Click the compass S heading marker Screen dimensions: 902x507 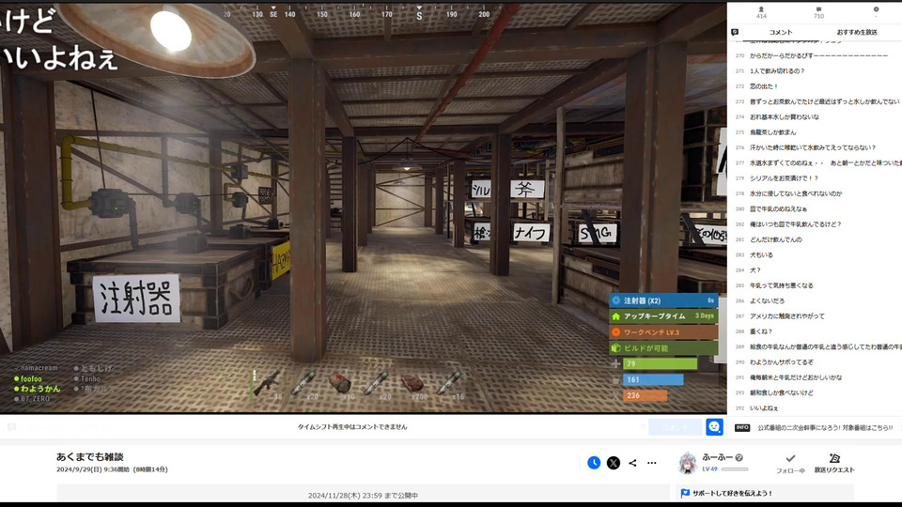click(x=419, y=16)
